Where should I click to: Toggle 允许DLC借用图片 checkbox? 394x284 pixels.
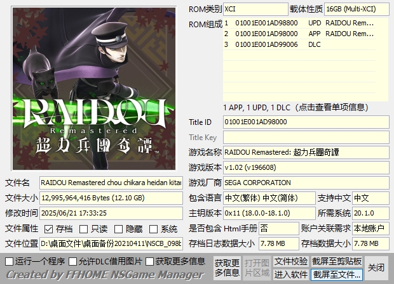click(73, 261)
